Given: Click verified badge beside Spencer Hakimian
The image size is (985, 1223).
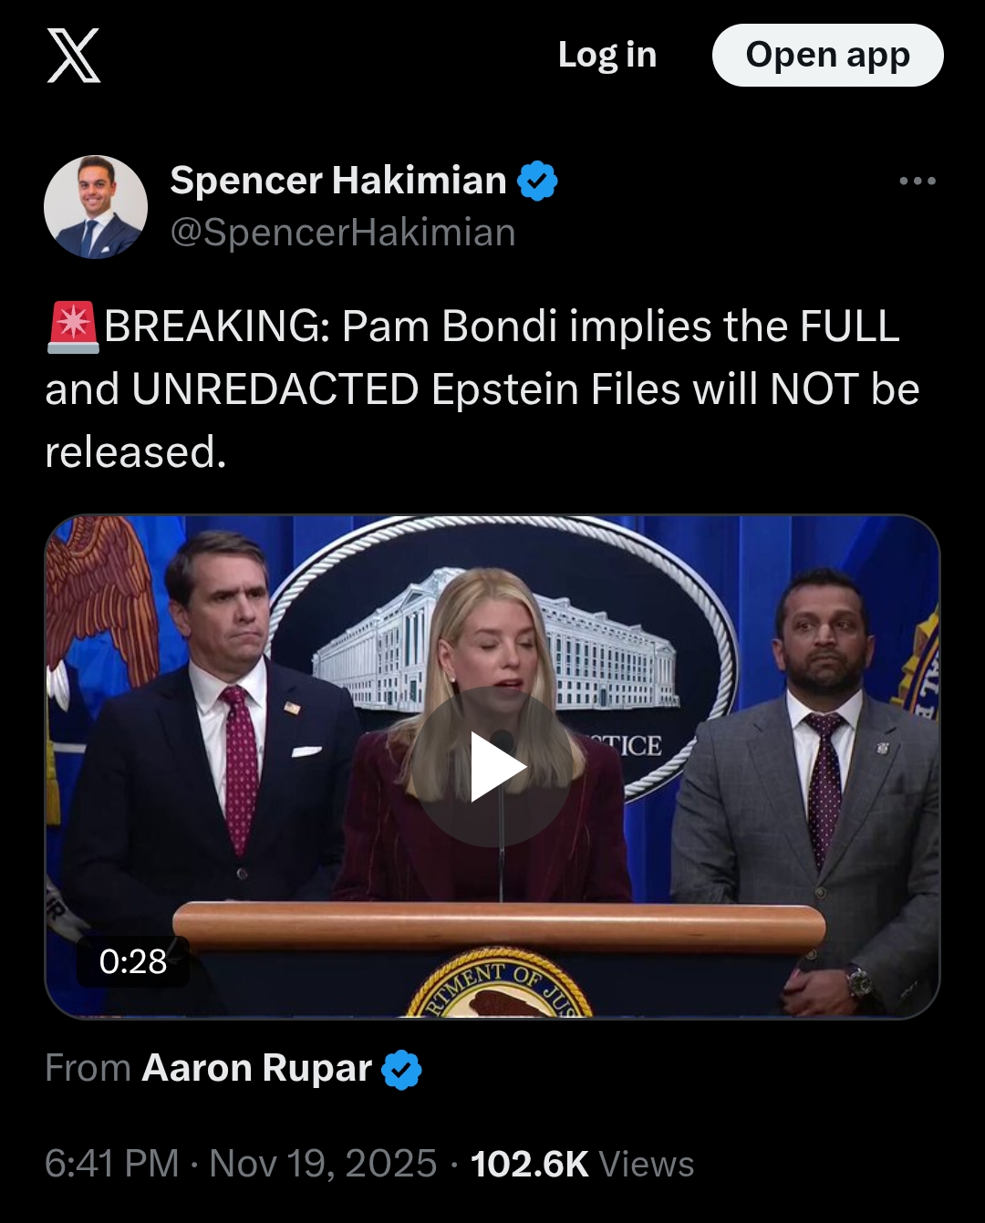Looking at the screenshot, I should tap(537, 181).
